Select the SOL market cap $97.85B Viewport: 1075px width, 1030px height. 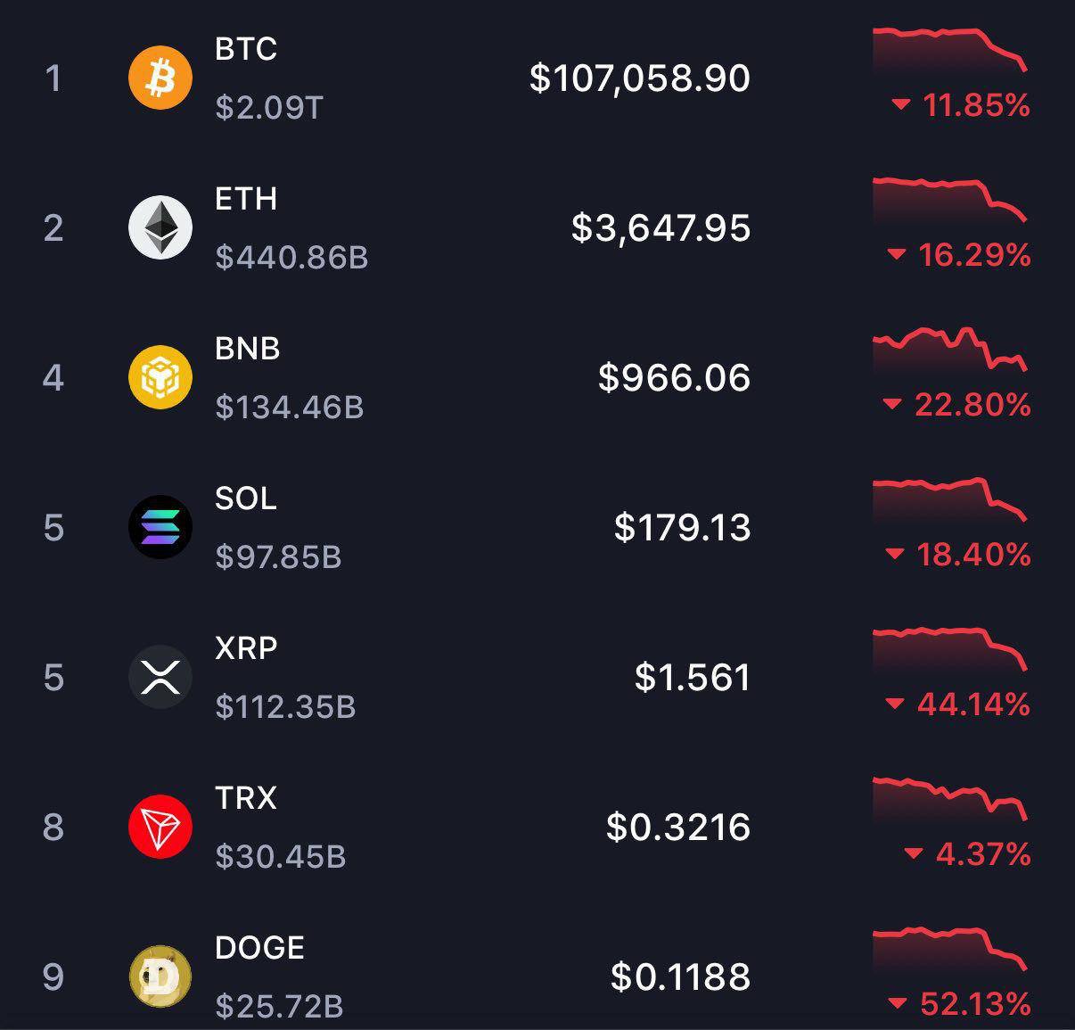(278, 557)
